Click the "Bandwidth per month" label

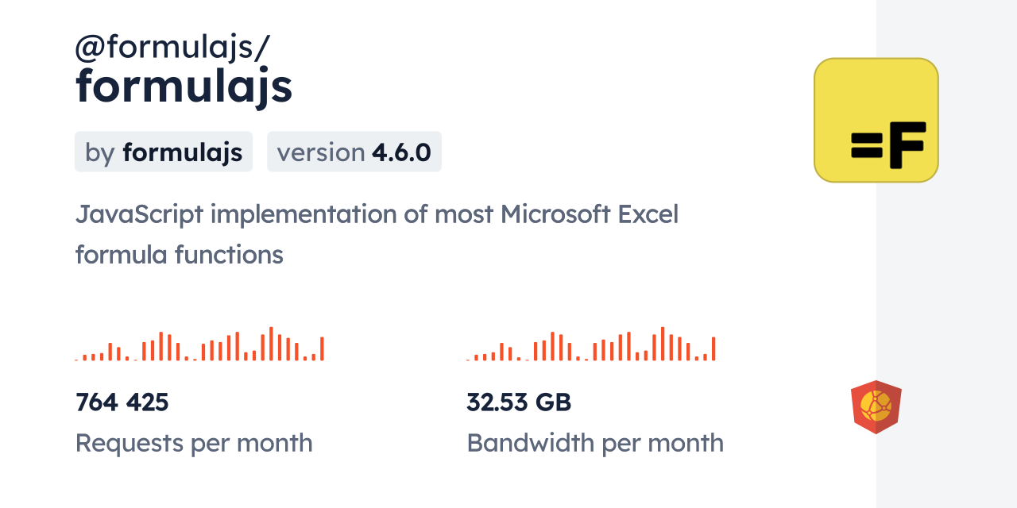tap(594, 443)
